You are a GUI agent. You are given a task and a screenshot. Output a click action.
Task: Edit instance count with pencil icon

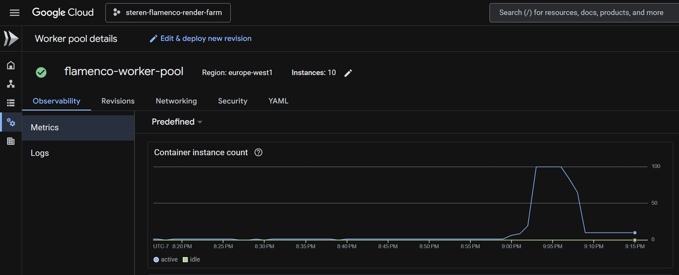(348, 73)
